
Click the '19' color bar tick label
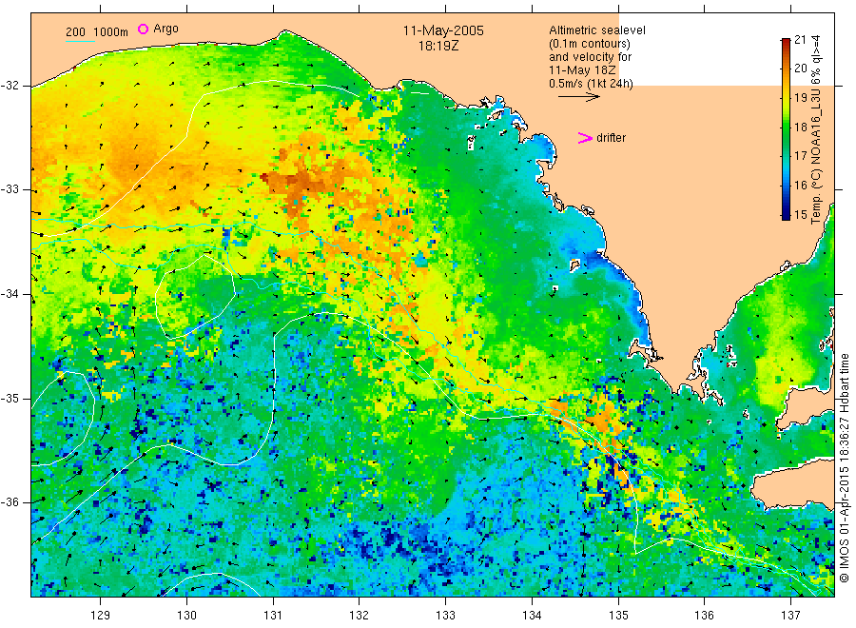pyautogui.click(x=800, y=98)
